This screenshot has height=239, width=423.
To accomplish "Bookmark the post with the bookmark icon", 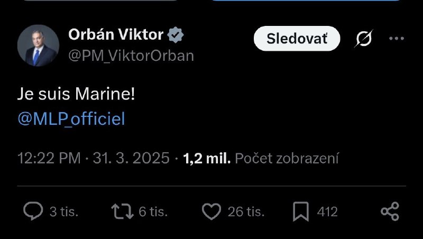I will point(300,212).
